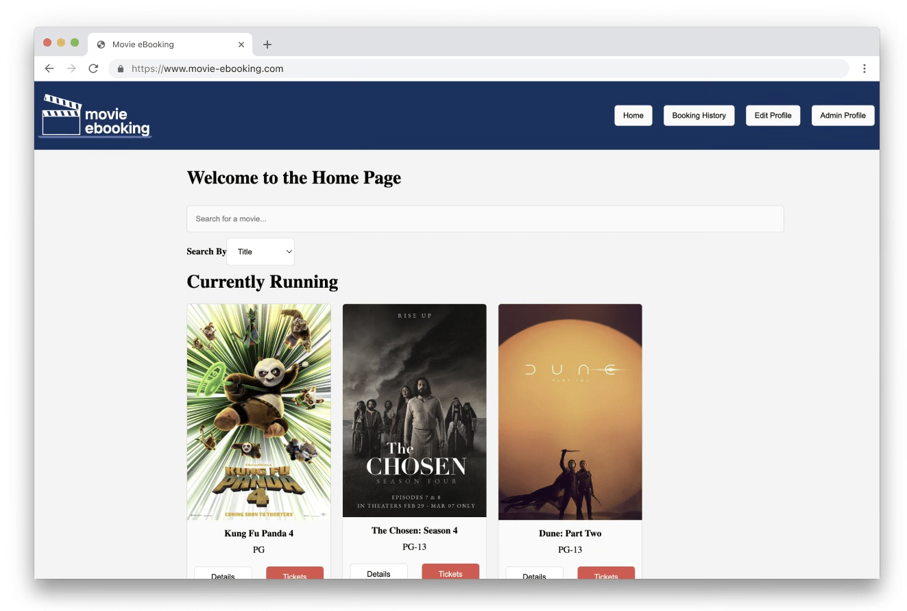
Task: Click the Dune: Part Two poster image
Action: 570,411
